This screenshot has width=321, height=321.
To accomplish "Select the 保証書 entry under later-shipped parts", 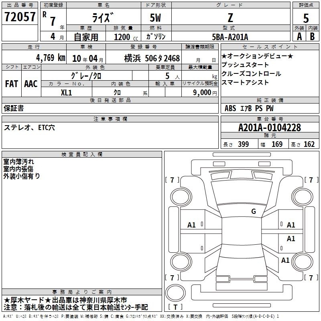I will click(14, 108).
